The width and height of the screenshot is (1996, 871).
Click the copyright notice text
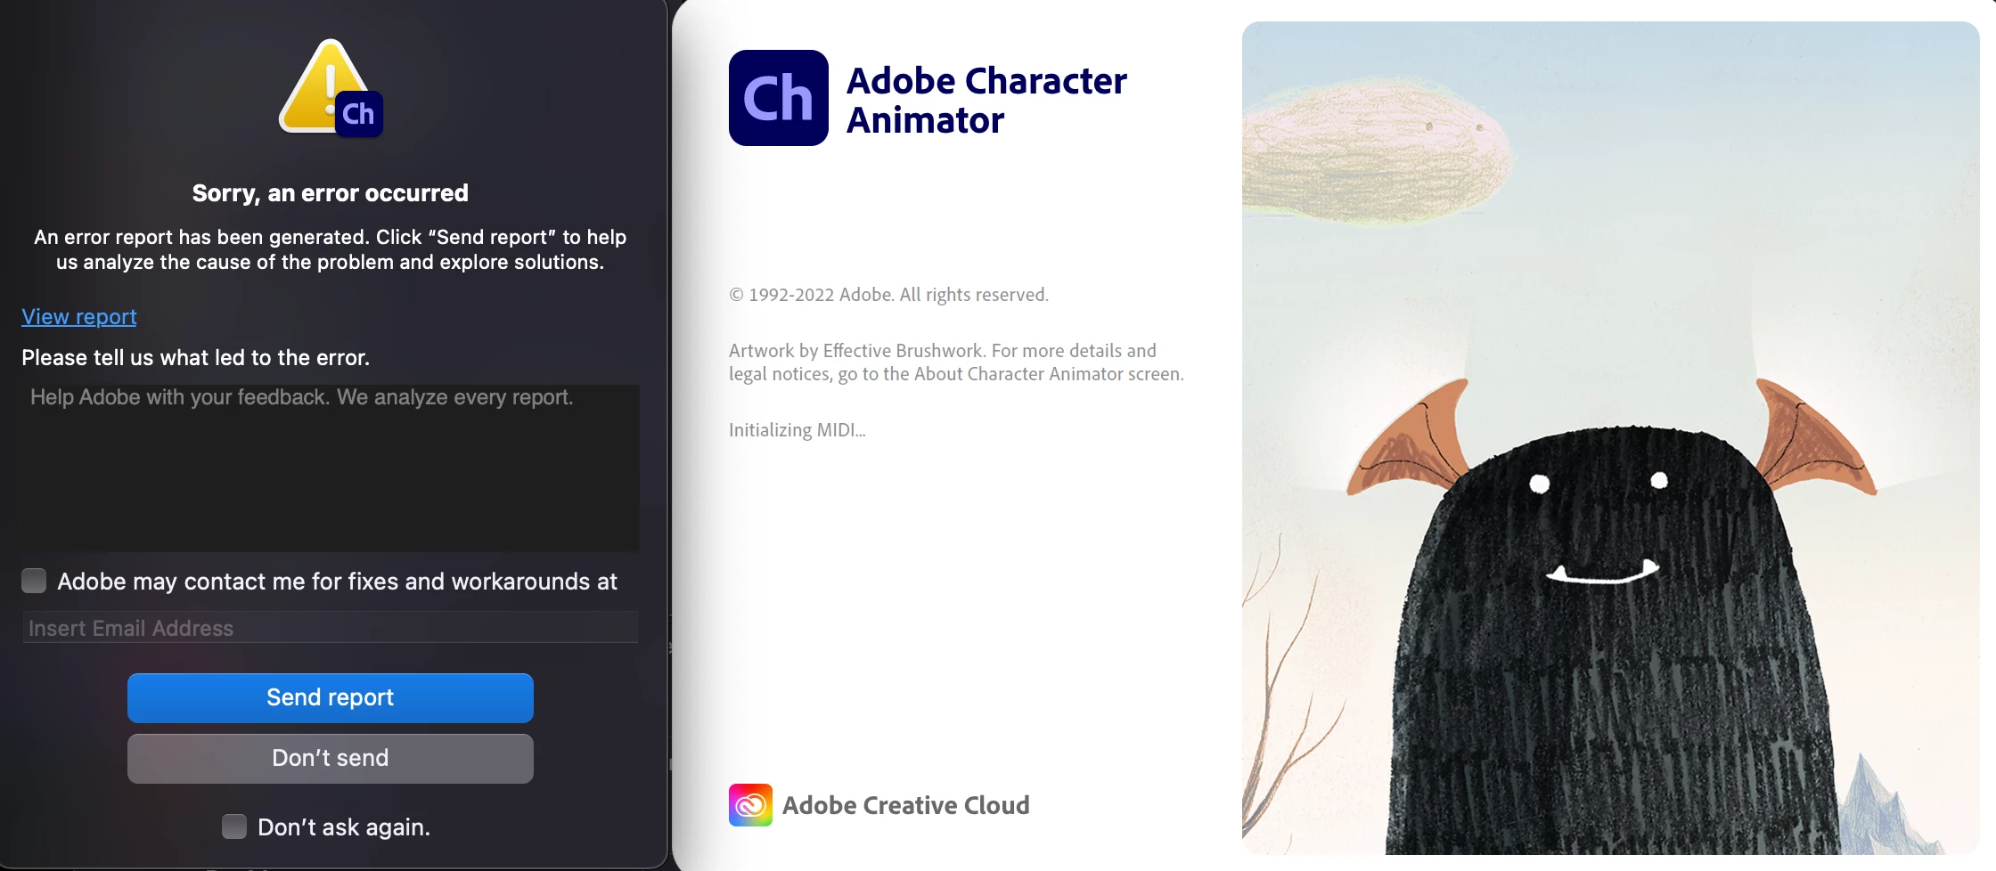click(888, 295)
